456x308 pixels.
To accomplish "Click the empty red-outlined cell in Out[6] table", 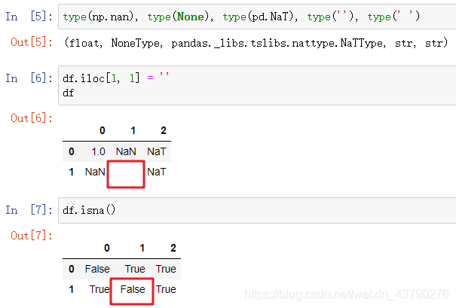I will click(x=126, y=174).
